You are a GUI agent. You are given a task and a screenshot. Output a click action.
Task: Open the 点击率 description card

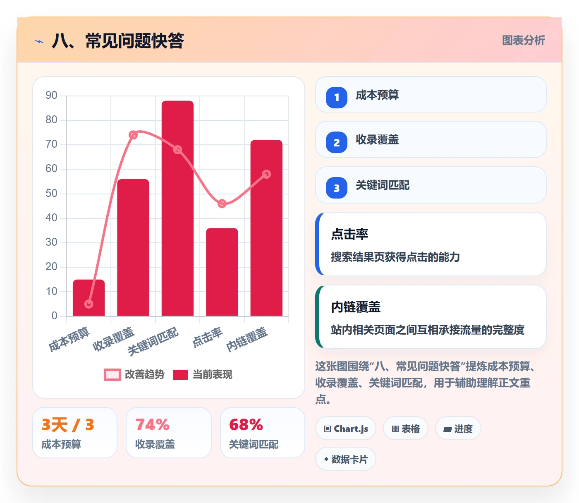[431, 244]
